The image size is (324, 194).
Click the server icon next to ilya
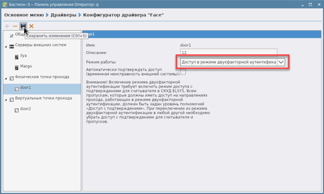16,57
